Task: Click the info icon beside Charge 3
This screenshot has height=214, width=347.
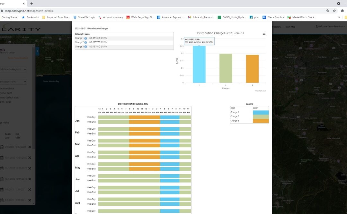Action: pos(86,47)
